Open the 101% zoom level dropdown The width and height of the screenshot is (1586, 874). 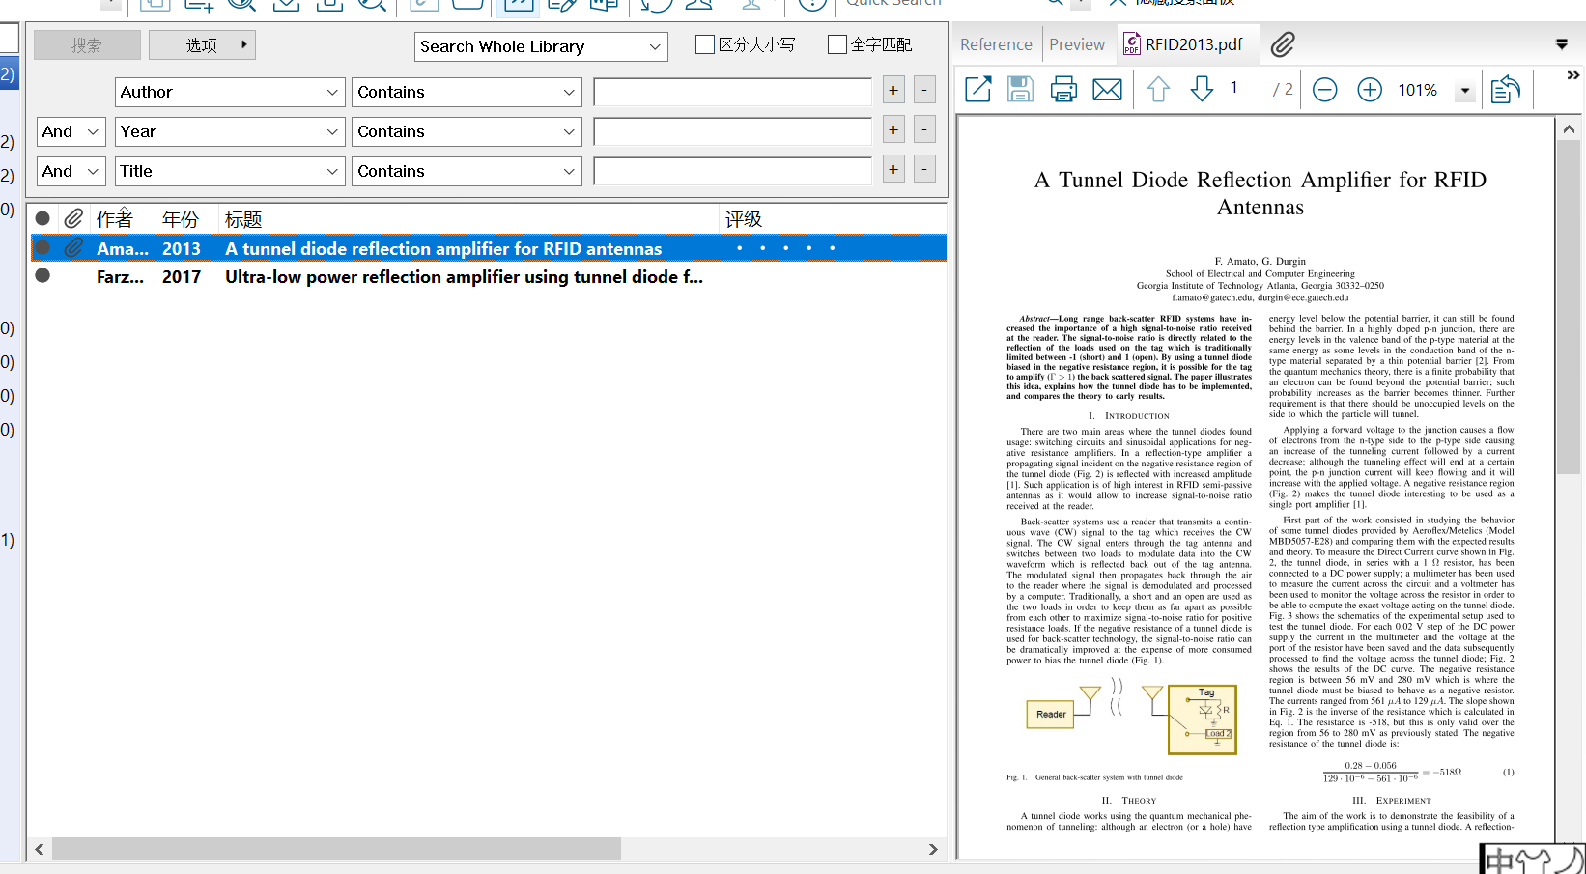pyautogui.click(x=1465, y=91)
